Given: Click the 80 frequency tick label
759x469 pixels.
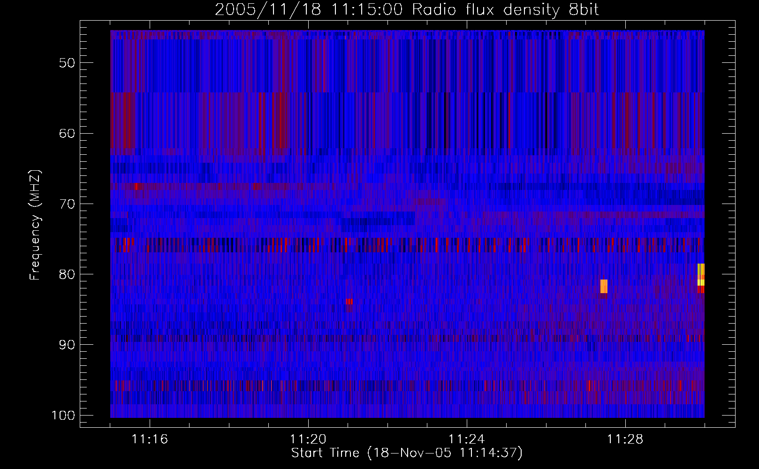Looking at the screenshot, I should 67,274.
